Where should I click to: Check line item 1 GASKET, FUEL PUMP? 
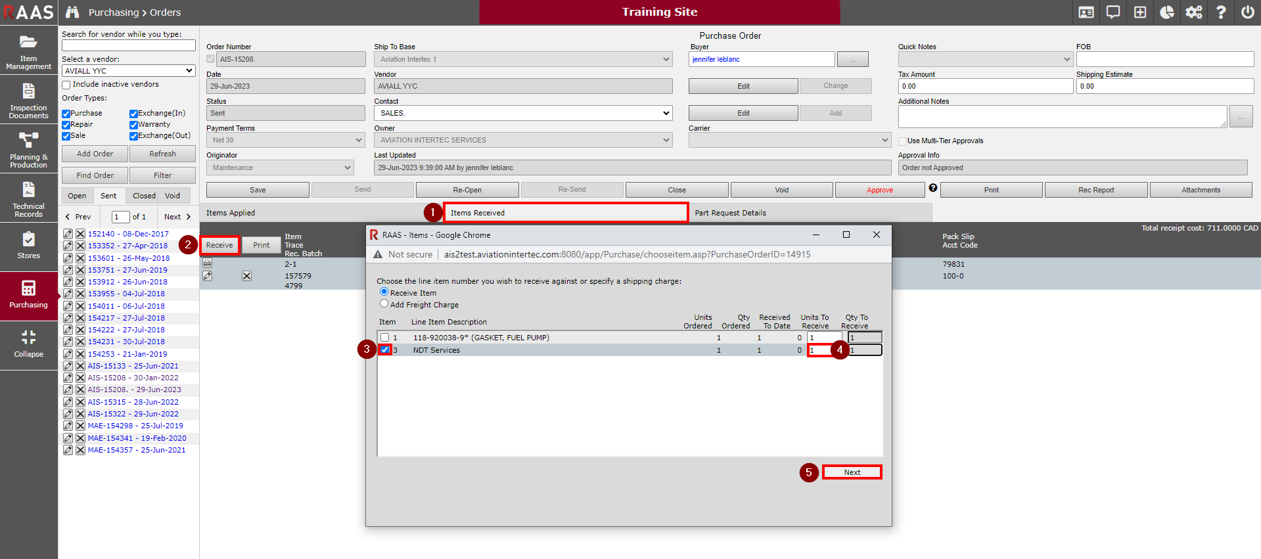(385, 338)
